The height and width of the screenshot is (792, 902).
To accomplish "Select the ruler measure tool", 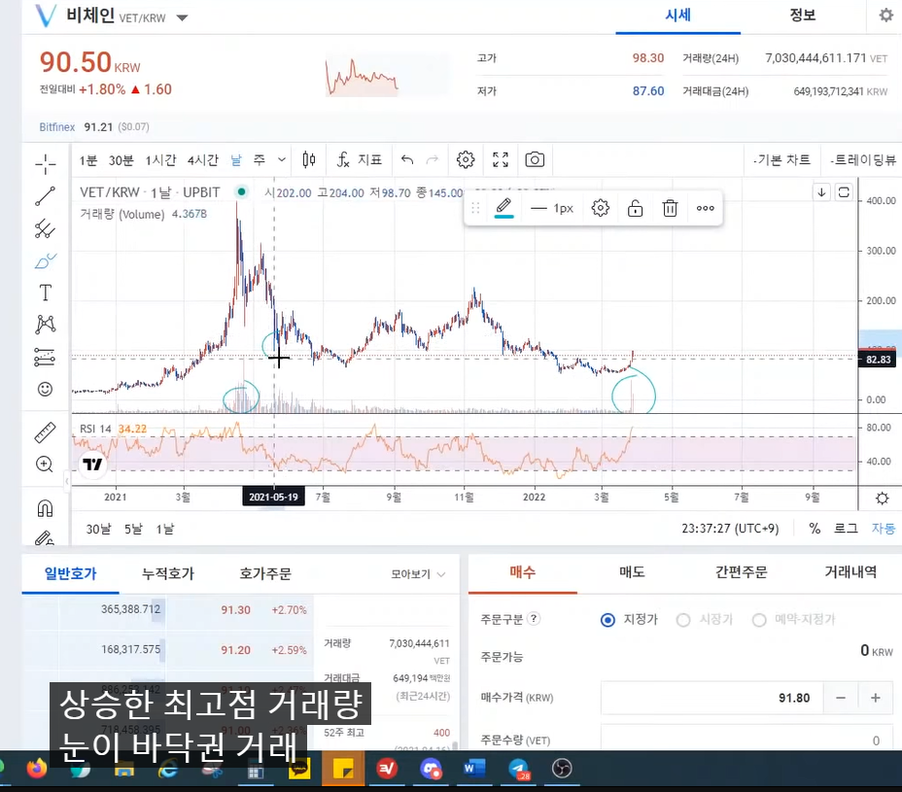I will click(x=45, y=431).
